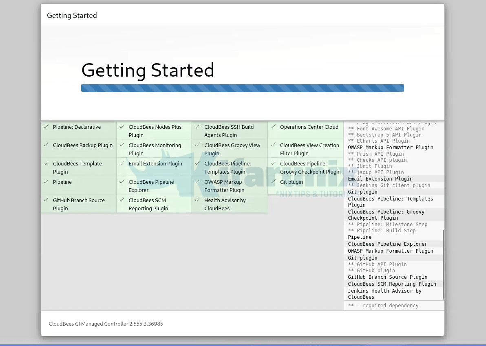Screen dimensions: 486x346
Task: Click 'Jenkins Health Advisor by CloudBees' log entry
Action: click(x=384, y=294)
